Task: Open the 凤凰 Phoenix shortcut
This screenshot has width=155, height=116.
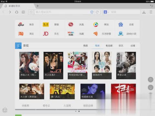Action: click(77, 24)
